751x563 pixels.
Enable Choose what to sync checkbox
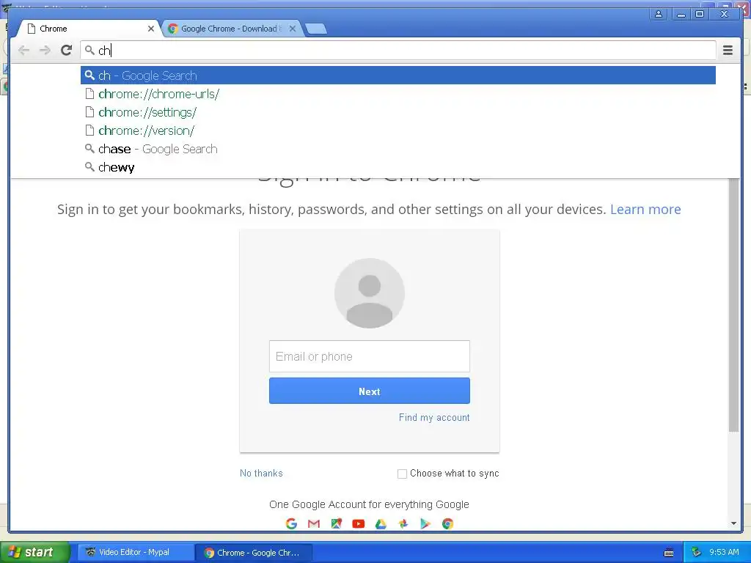click(x=403, y=474)
